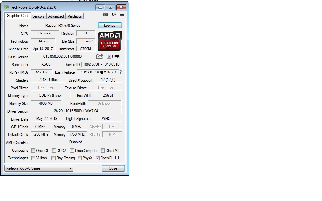Viewport: 322px width, 201px height.
Task: Click the Bus Width field 256 bit
Action: click(108, 95)
